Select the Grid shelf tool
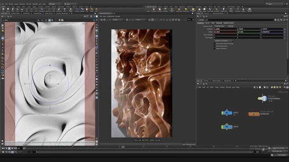Screen dimensions: 289x162 (x=22, y=9)
